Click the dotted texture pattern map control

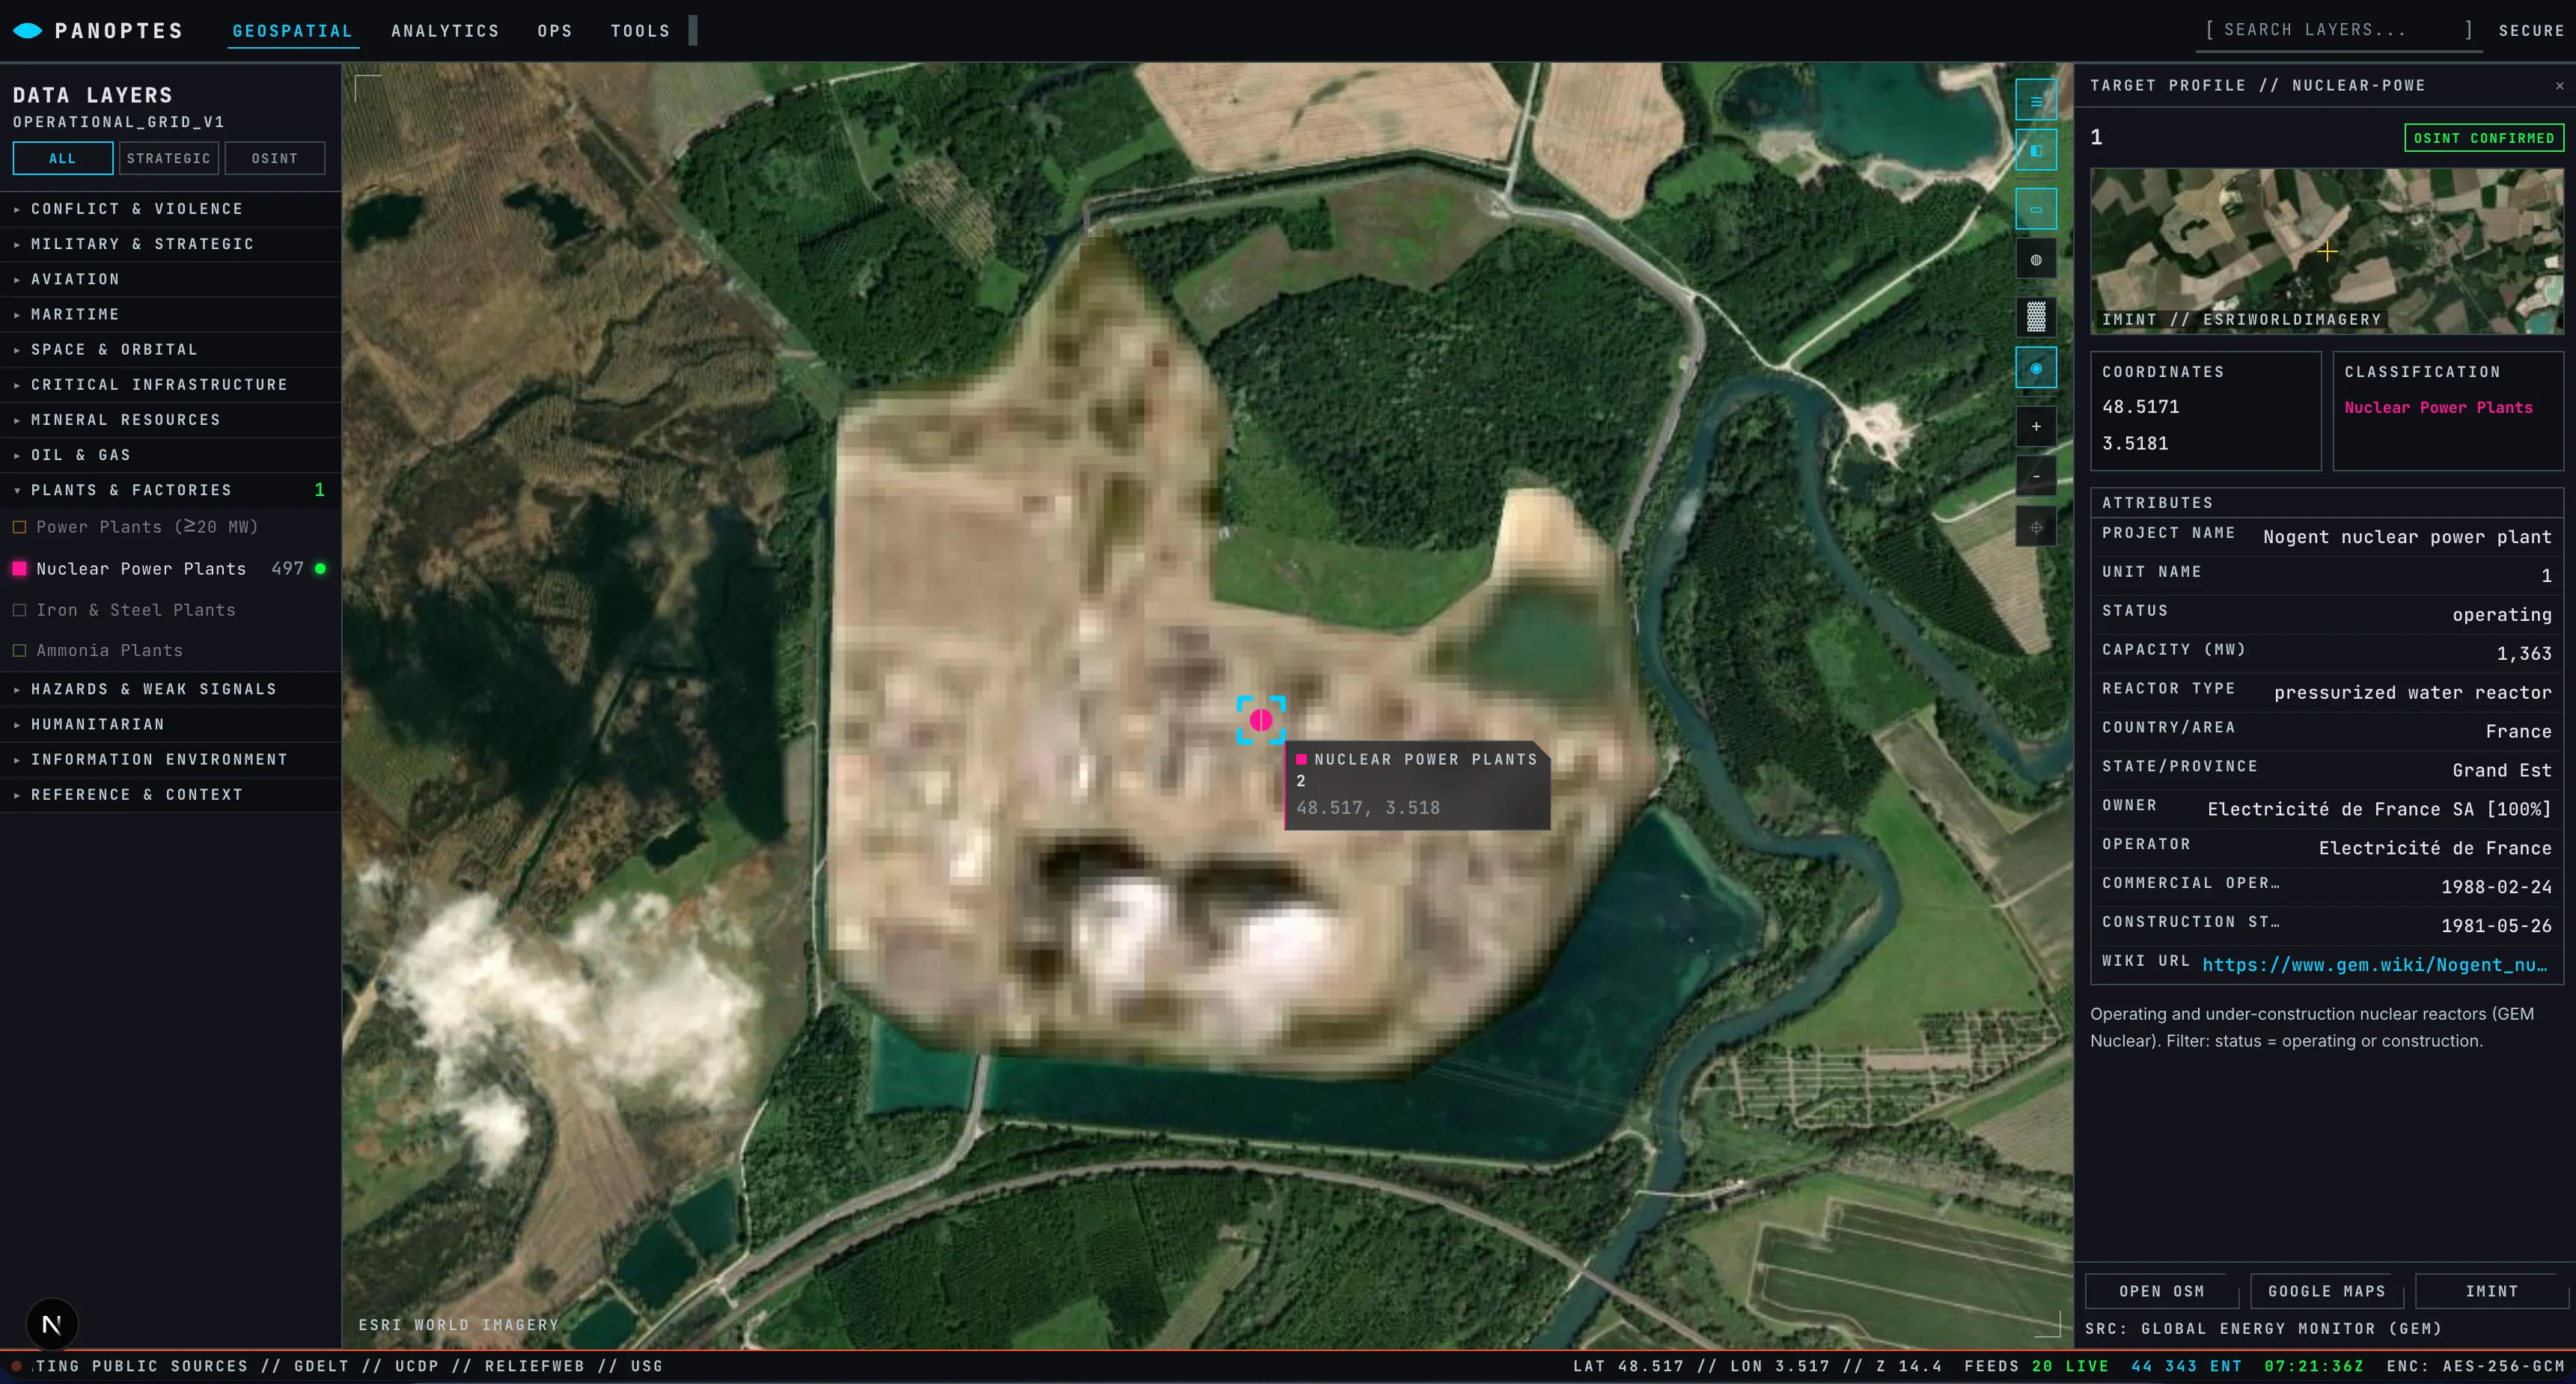point(2035,316)
